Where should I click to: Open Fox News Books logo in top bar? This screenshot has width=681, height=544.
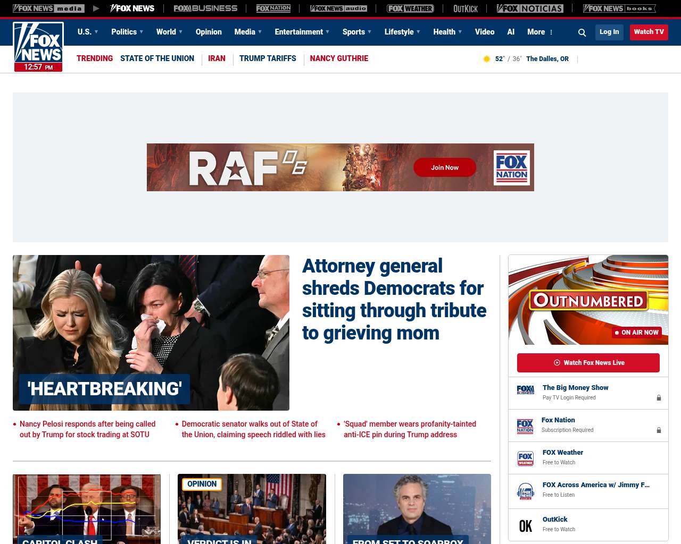619,8
